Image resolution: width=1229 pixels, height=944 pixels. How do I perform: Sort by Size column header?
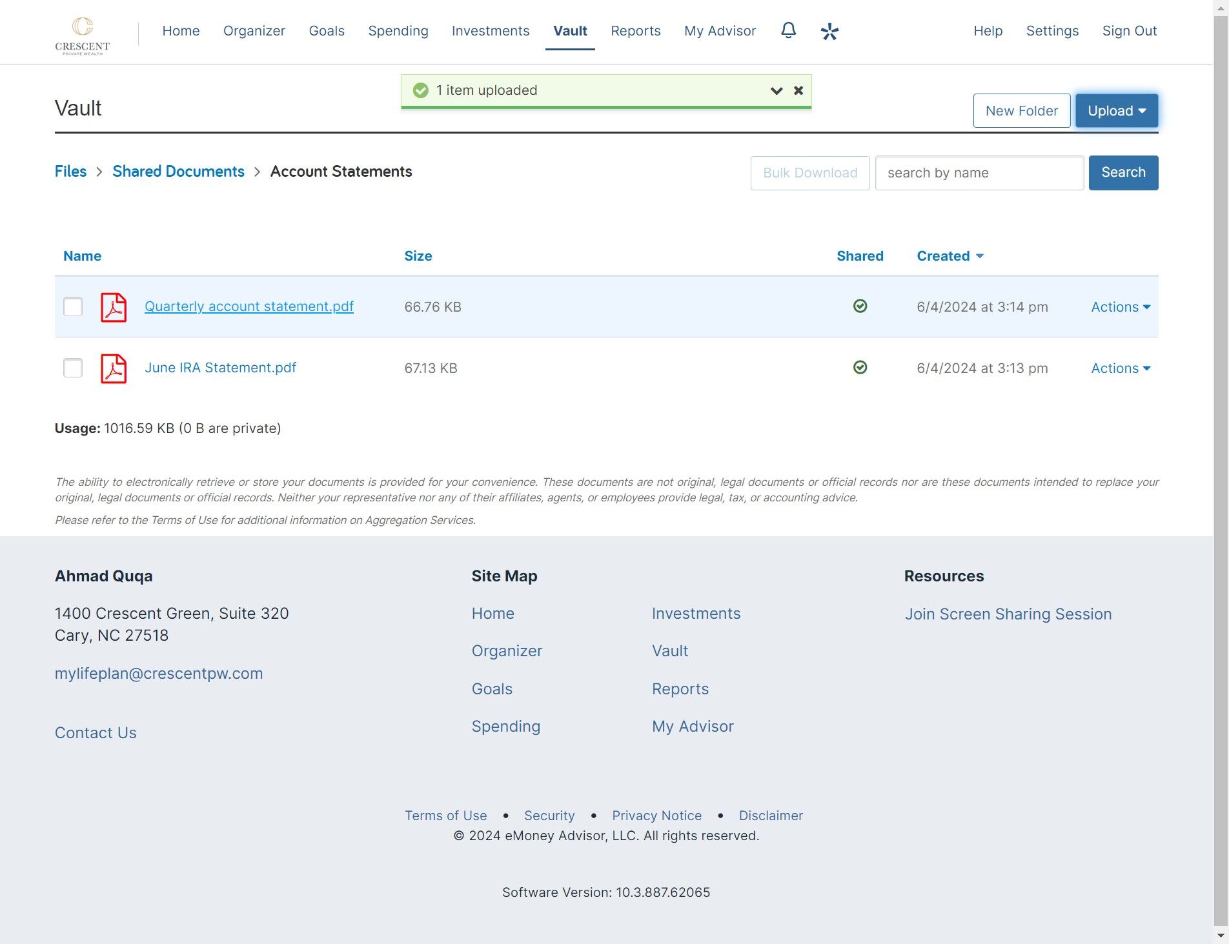(418, 256)
